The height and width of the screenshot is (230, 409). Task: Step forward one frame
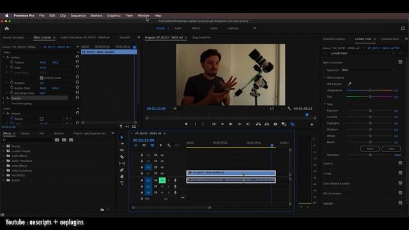[239, 125]
